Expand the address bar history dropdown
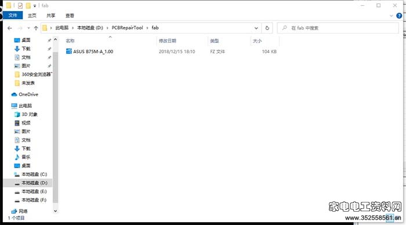 [x=256, y=28]
